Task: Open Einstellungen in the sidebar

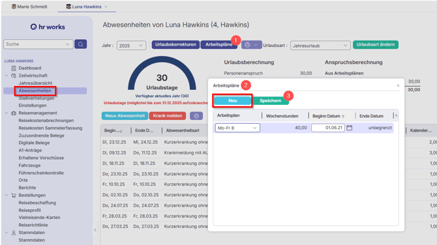Action: click(x=33, y=106)
